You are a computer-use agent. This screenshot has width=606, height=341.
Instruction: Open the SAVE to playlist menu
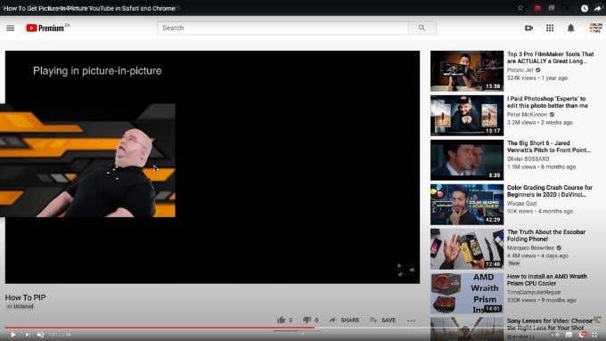pos(383,321)
